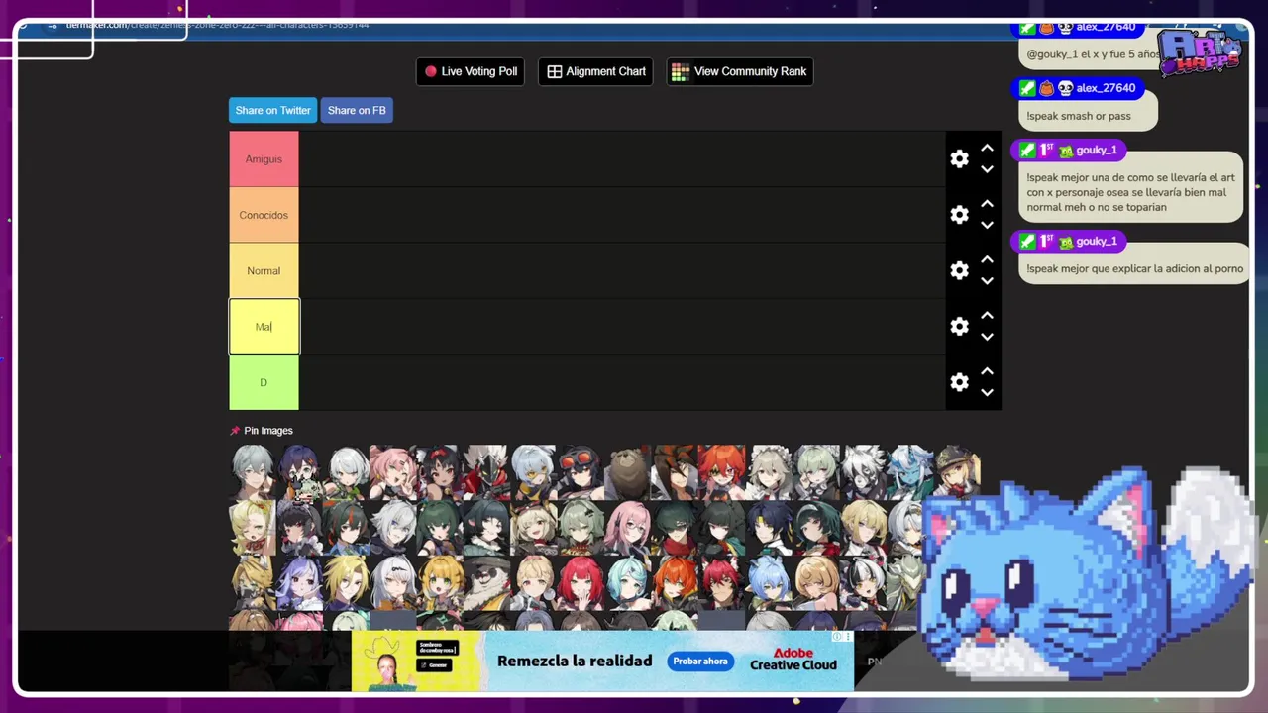Open settings gear for the Normal tier
1268x713 pixels.
tap(959, 270)
